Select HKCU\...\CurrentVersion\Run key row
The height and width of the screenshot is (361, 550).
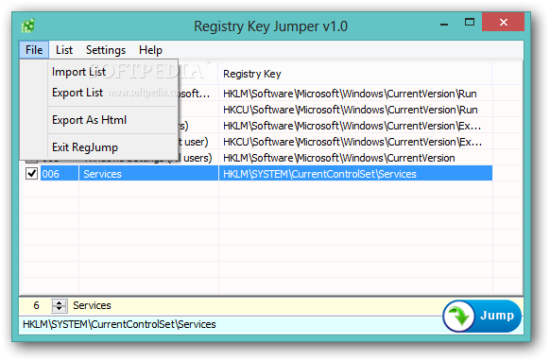[355, 110]
